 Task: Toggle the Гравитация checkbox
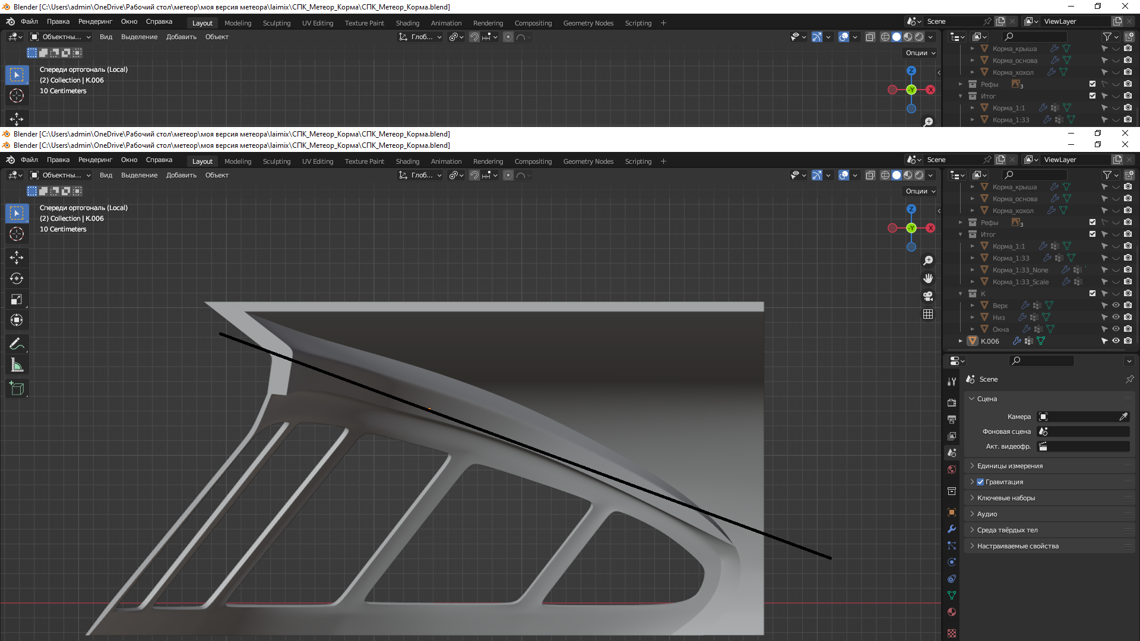click(980, 482)
